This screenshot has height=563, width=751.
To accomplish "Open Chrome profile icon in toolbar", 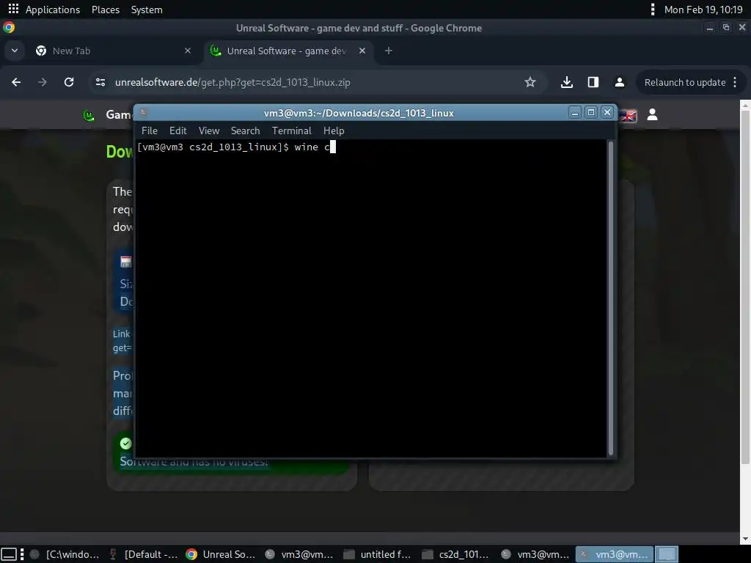I will pyautogui.click(x=619, y=82).
